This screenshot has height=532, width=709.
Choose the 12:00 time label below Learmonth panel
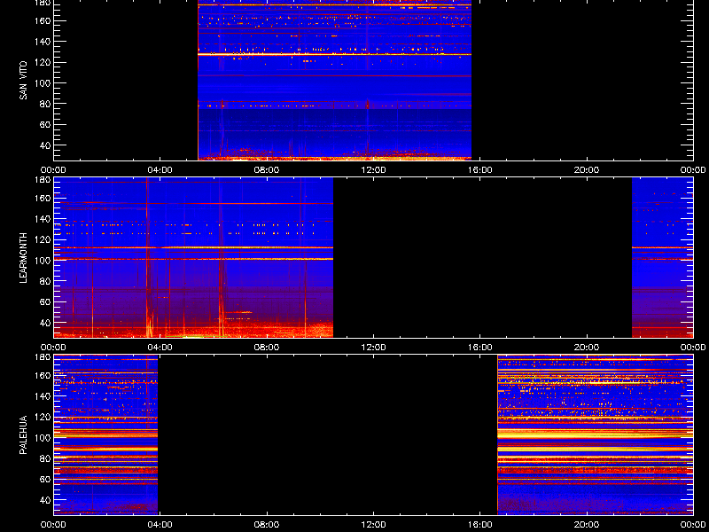(373, 348)
